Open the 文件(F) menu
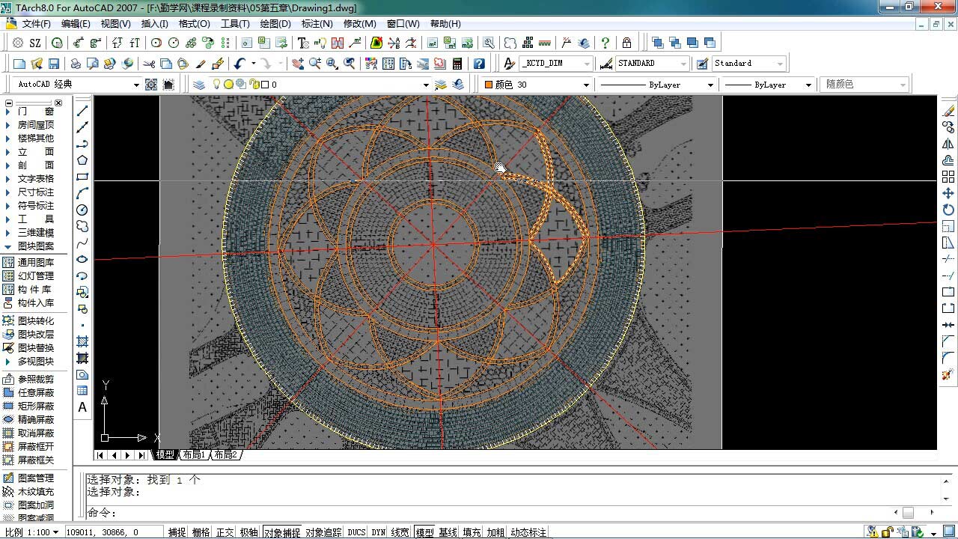Image resolution: width=958 pixels, height=539 pixels. tap(36, 24)
